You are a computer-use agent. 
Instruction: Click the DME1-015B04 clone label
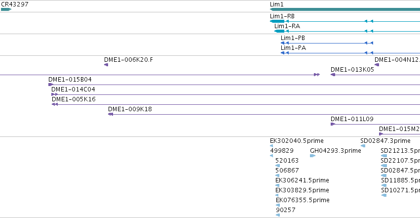pyautogui.click(x=70, y=80)
